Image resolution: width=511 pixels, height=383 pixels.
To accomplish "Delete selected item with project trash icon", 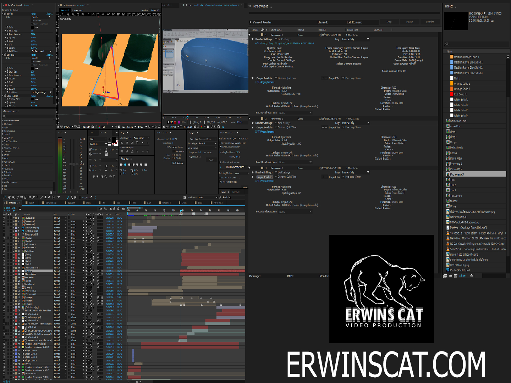I will pyautogui.click(x=472, y=276).
